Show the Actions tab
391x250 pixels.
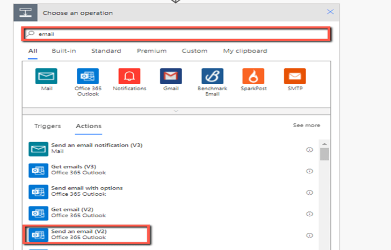(x=89, y=126)
